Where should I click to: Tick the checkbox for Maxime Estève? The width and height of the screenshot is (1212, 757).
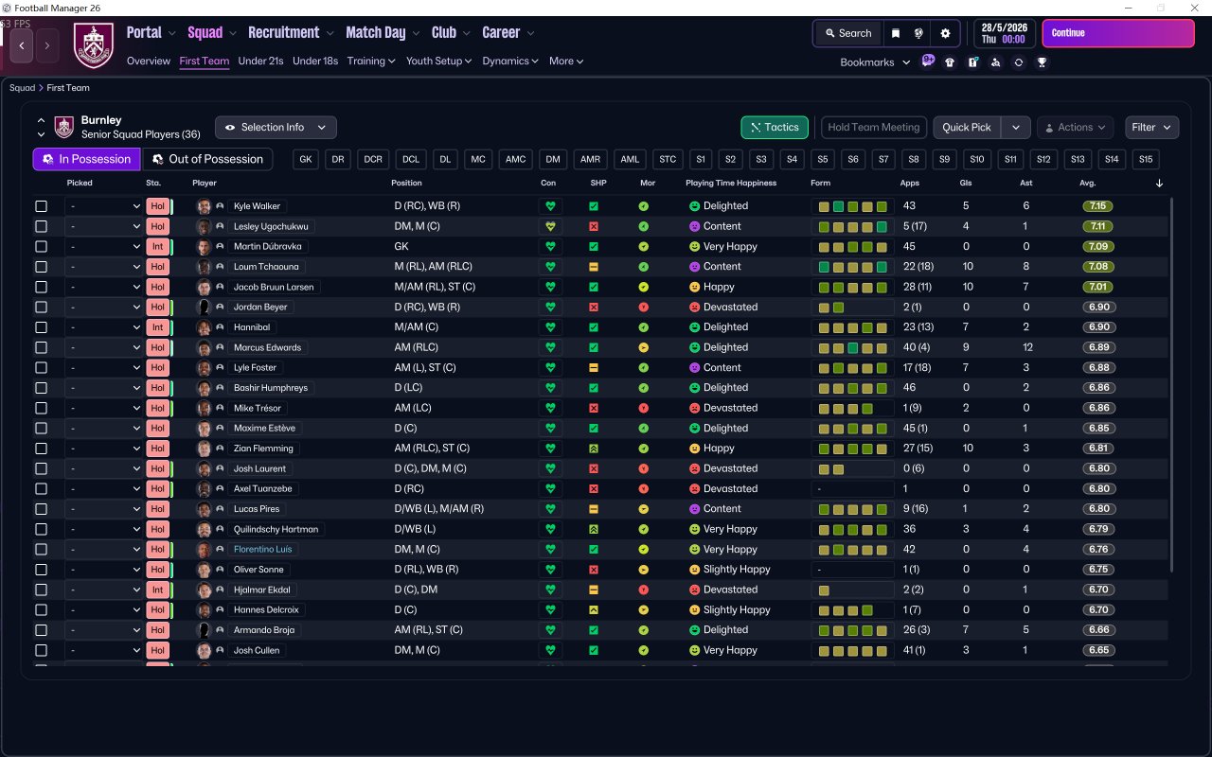pos(41,428)
